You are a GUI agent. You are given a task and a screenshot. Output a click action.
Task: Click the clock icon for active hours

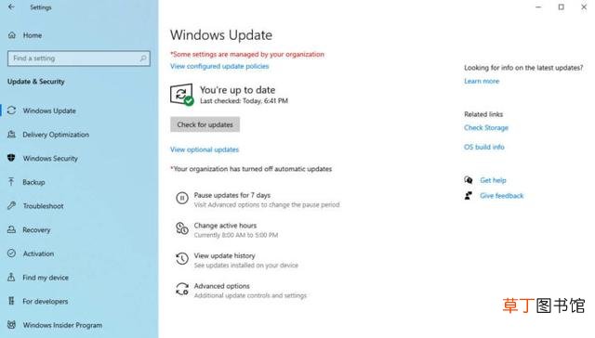[182, 228]
